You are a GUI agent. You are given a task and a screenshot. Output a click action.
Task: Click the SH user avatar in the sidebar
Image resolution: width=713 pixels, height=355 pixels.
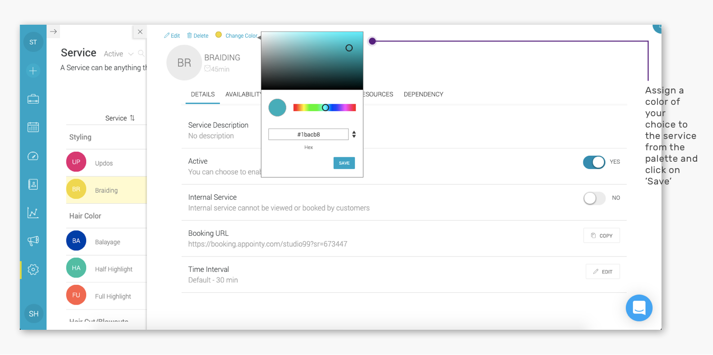(x=34, y=313)
